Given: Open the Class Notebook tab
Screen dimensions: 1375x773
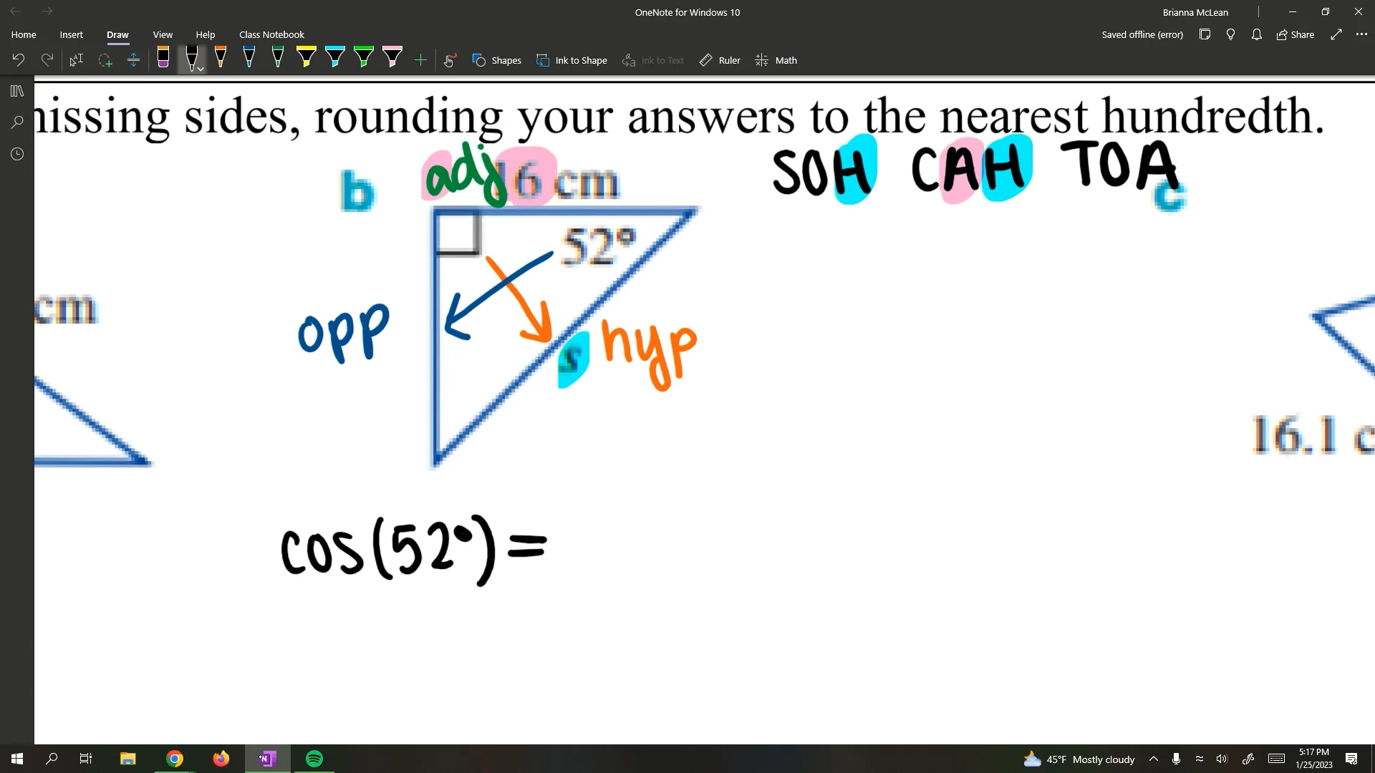Looking at the screenshot, I should point(271,34).
